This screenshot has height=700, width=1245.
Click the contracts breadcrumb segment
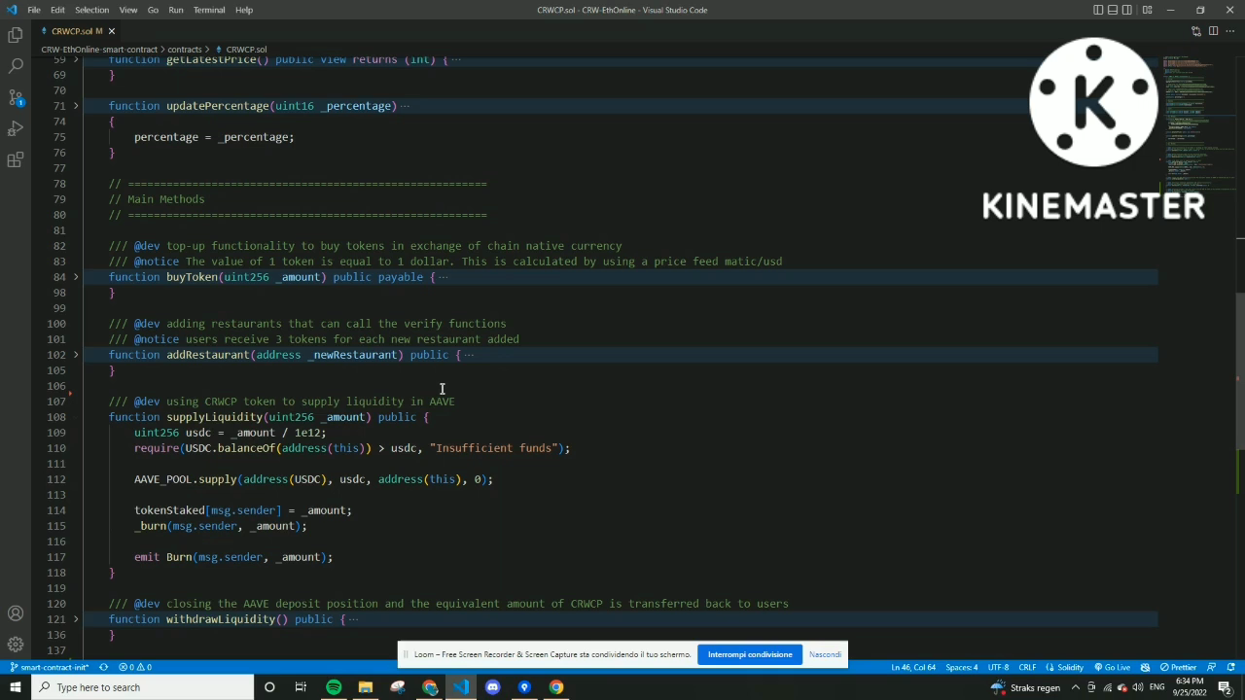click(184, 49)
